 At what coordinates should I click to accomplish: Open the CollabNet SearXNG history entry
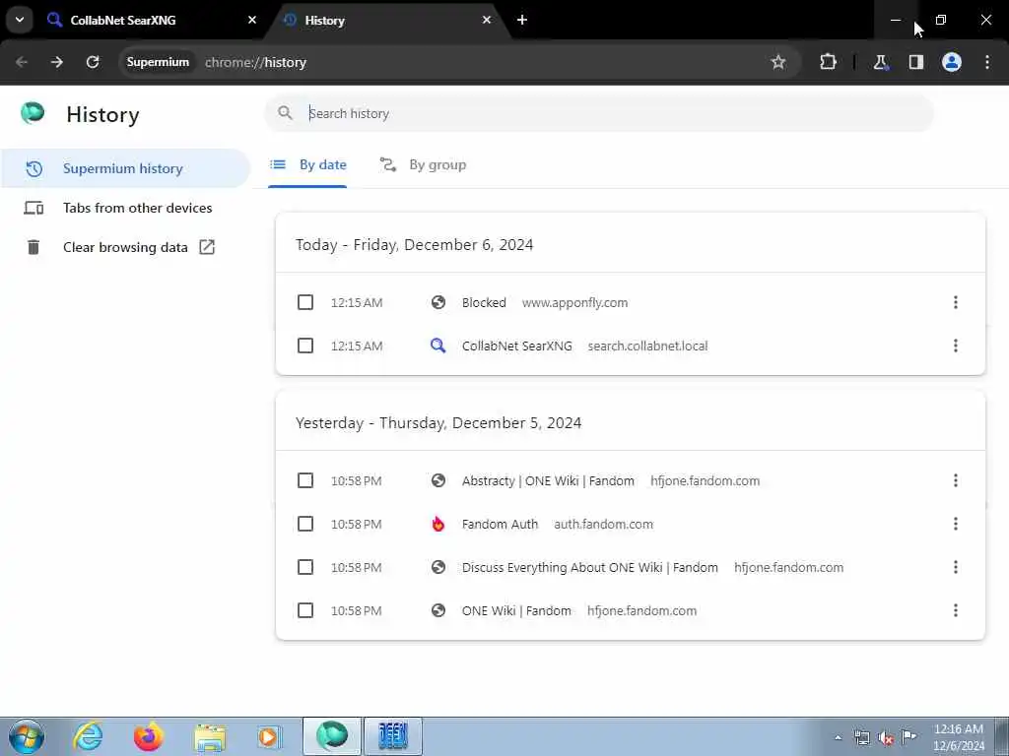(516, 346)
